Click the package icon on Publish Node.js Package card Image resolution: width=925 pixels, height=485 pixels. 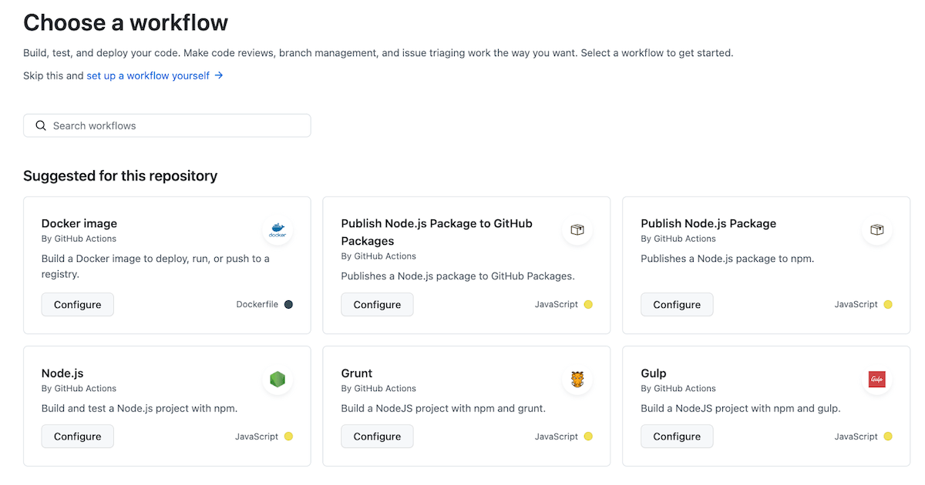(876, 229)
